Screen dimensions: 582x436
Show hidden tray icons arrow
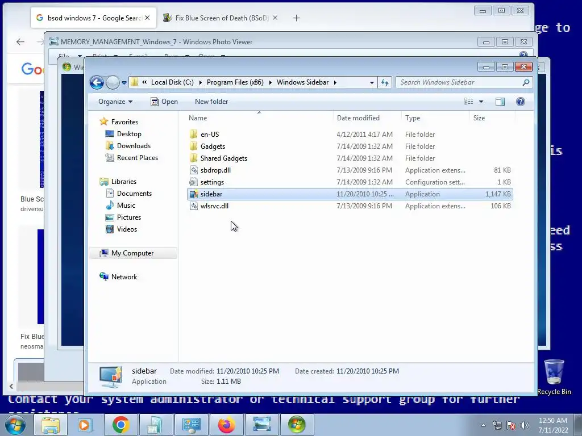(483, 425)
